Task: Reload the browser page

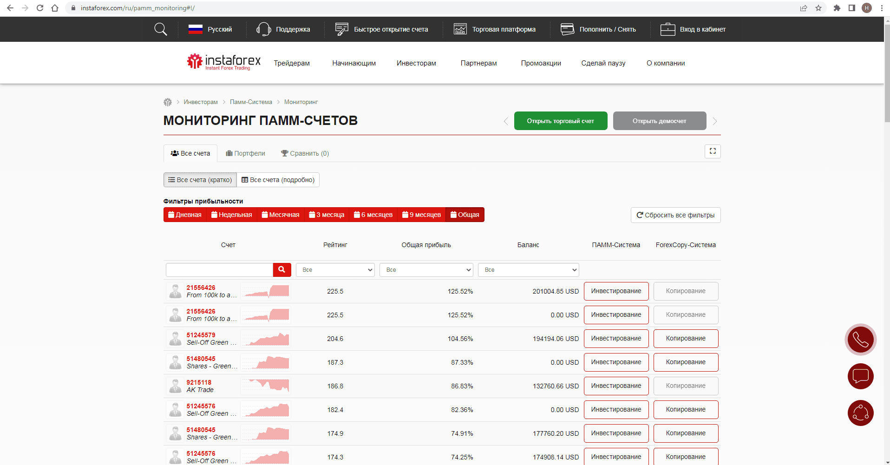Action: click(40, 8)
